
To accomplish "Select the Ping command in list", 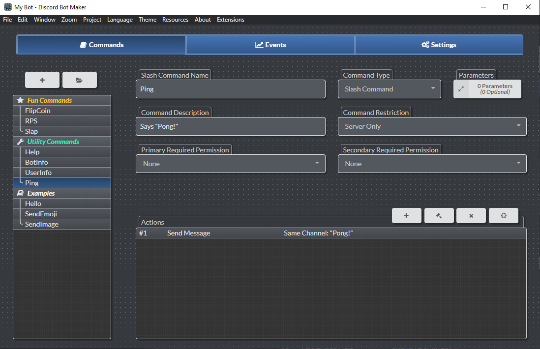I will [62, 183].
